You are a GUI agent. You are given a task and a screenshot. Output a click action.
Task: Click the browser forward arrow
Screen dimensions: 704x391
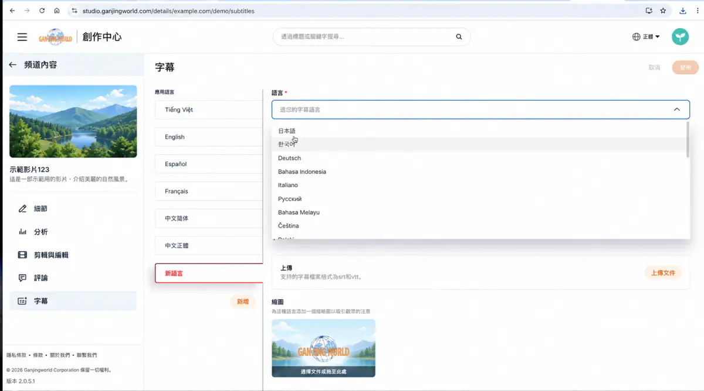27,11
